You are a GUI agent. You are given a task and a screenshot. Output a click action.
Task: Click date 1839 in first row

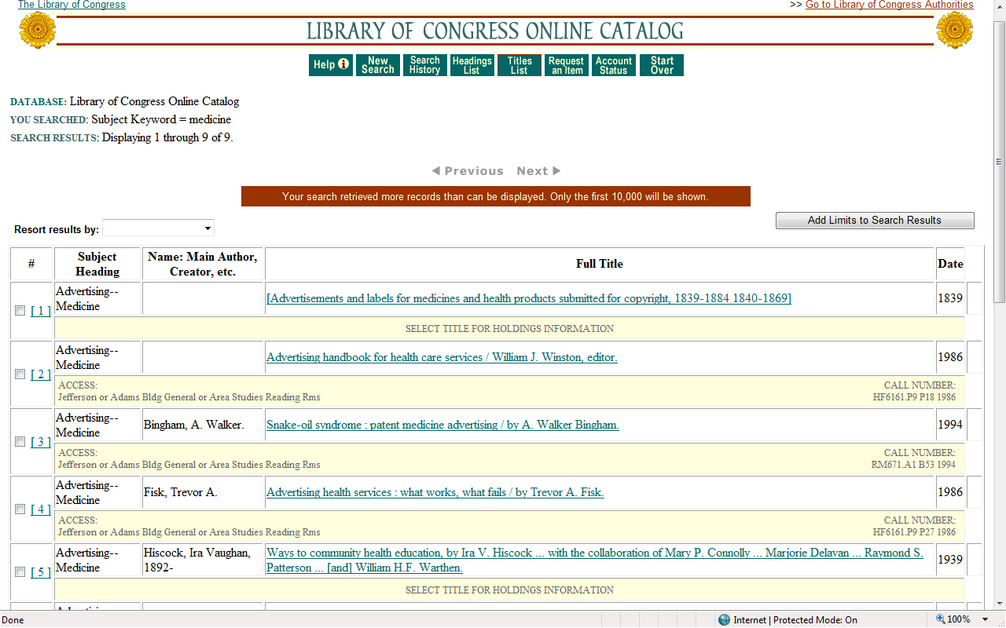950,298
